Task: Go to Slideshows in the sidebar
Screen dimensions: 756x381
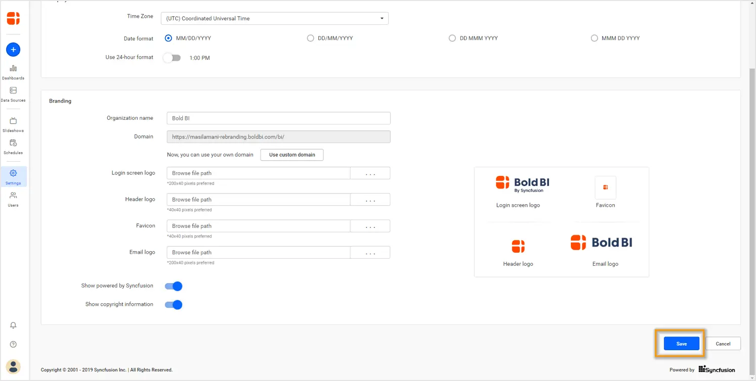Action: (13, 124)
